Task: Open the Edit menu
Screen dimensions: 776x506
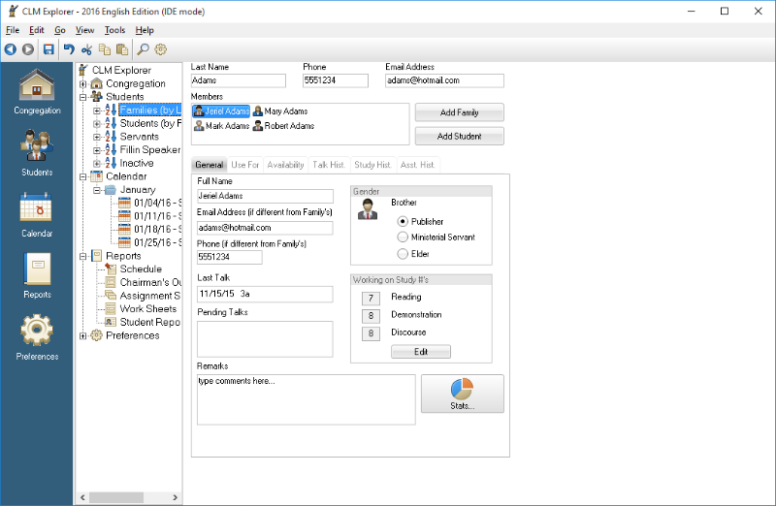Action: [37, 30]
